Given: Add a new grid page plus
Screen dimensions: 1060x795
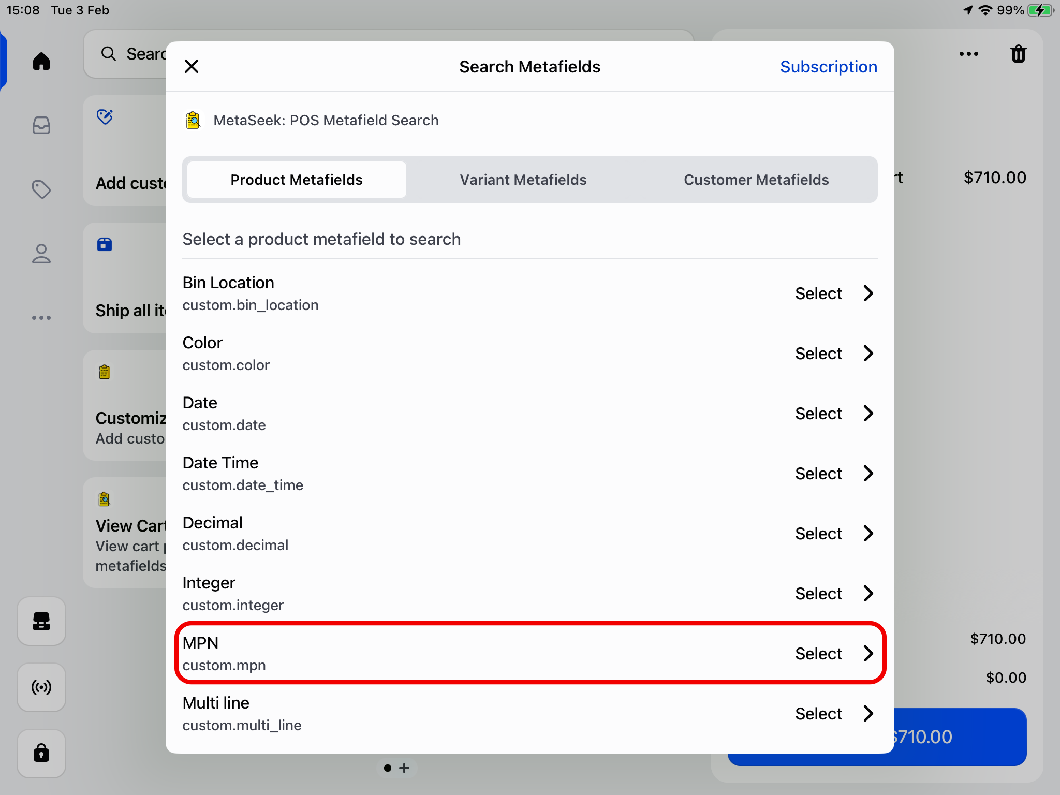Looking at the screenshot, I should tap(405, 768).
